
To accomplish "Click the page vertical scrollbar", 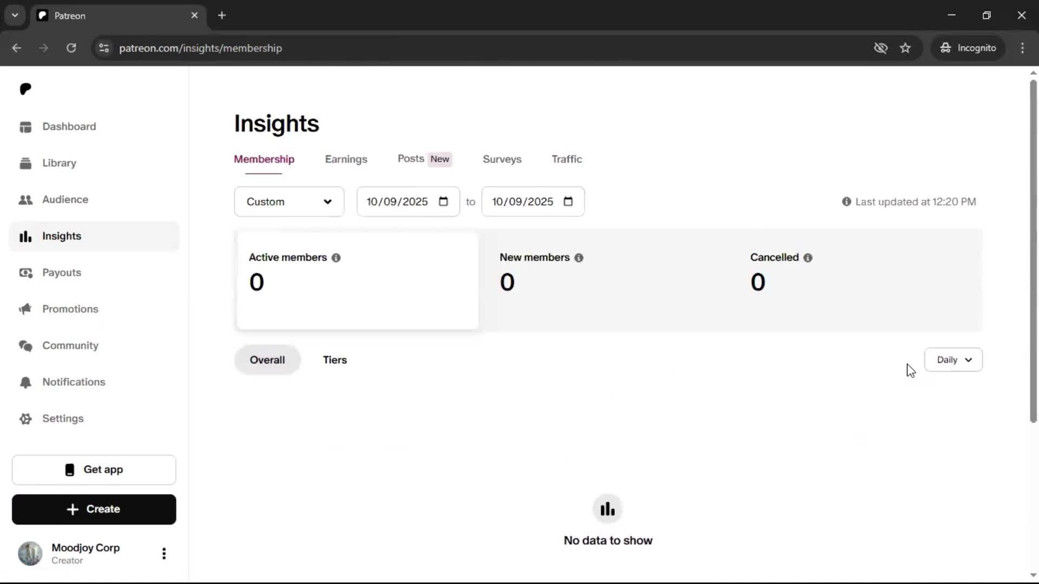I will coord(1033,251).
